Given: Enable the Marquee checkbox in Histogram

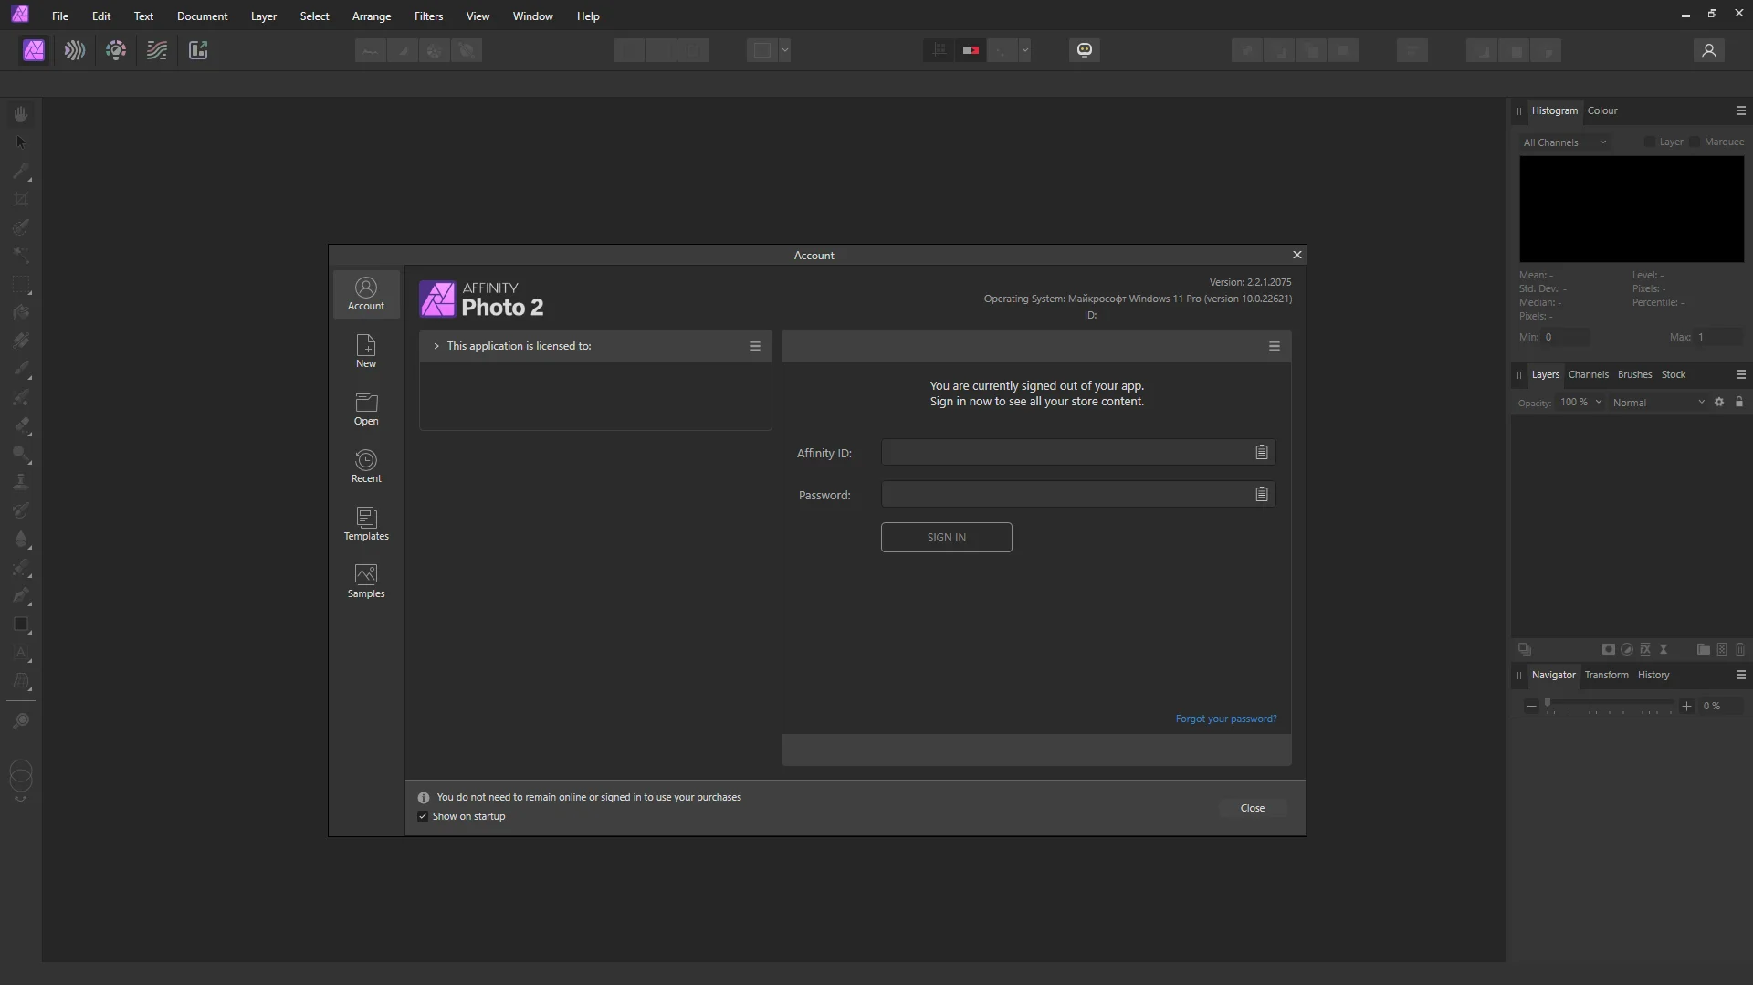Looking at the screenshot, I should 1695,142.
